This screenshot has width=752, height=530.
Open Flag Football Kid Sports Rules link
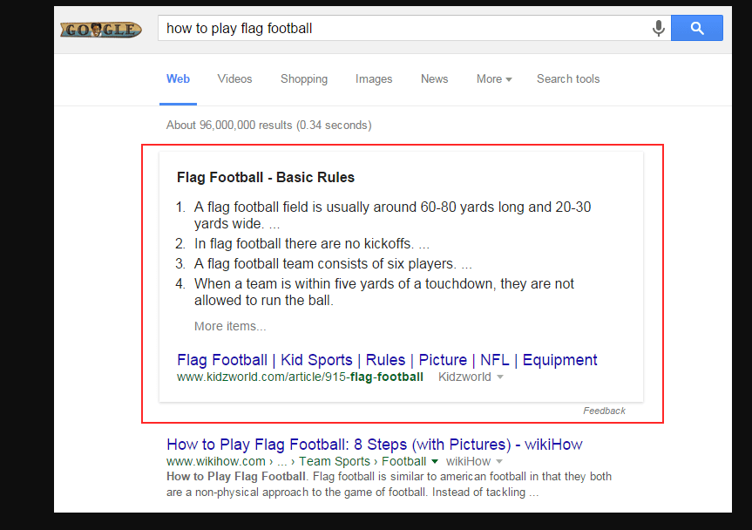click(387, 360)
